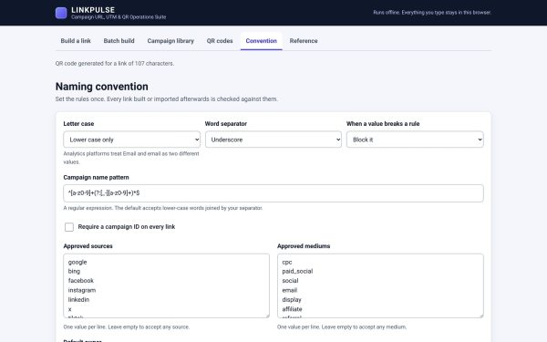Click the 'QR code generated' status message
This screenshot has height=342, width=547.
[x=115, y=64]
